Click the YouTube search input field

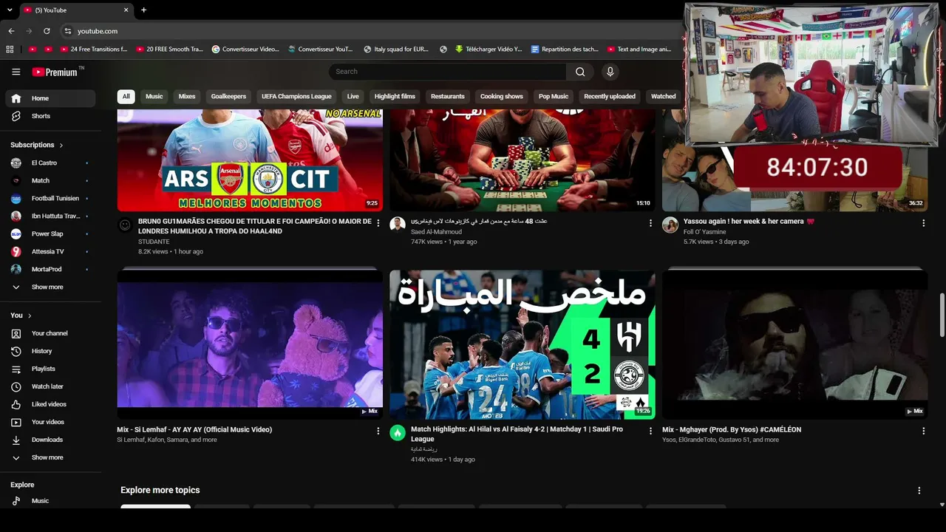(448, 72)
